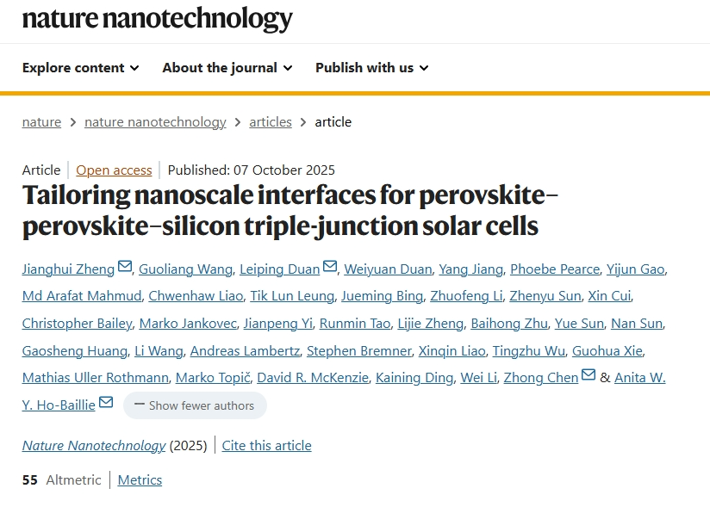This screenshot has width=710, height=507.
Task: Click the mail icon next to Zhong Chen
Action: coord(589,376)
